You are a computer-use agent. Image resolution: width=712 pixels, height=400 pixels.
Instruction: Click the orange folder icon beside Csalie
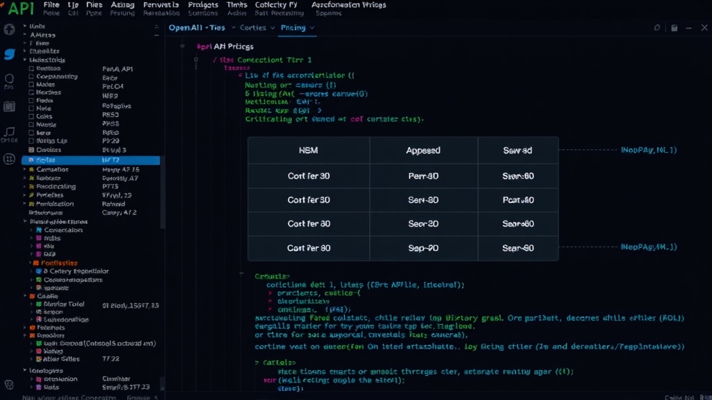tap(32, 296)
